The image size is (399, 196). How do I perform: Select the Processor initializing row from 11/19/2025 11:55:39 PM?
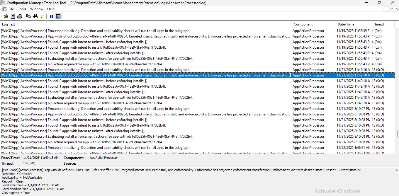(197, 31)
